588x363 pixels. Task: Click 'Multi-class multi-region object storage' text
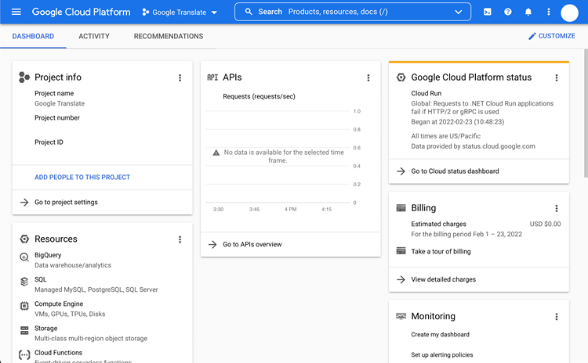(91, 338)
